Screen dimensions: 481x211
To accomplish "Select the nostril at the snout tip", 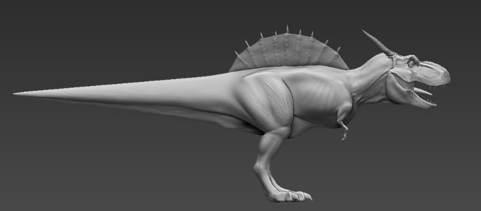I will (444, 73).
